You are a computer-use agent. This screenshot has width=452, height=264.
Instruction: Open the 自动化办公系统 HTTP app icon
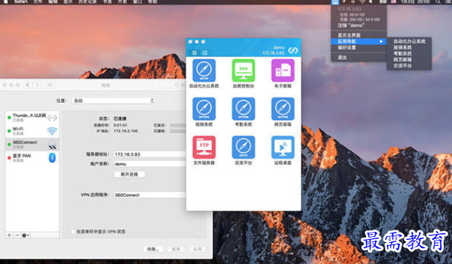tap(204, 70)
